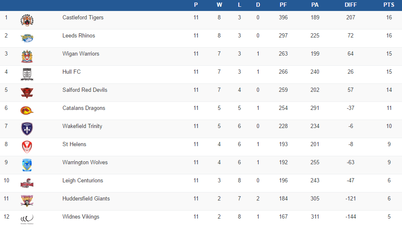Sort table by PTS column header

(389, 5)
